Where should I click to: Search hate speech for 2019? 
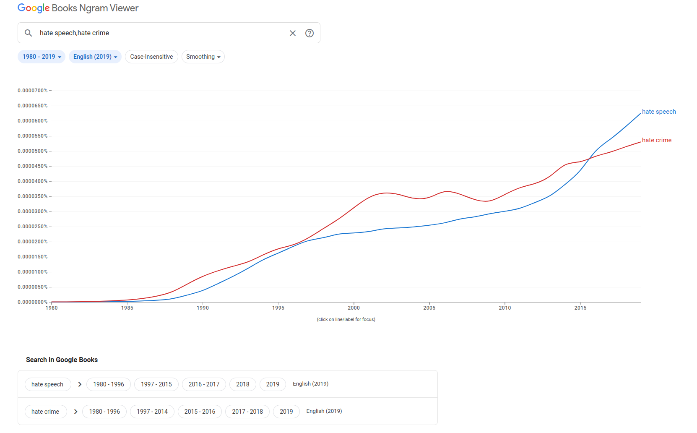(273, 384)
